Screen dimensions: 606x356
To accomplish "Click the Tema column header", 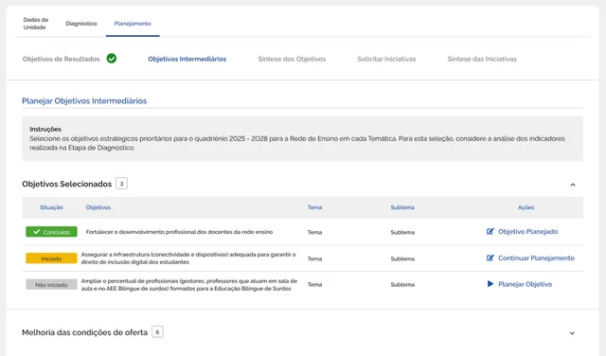I will pos(314,207).
